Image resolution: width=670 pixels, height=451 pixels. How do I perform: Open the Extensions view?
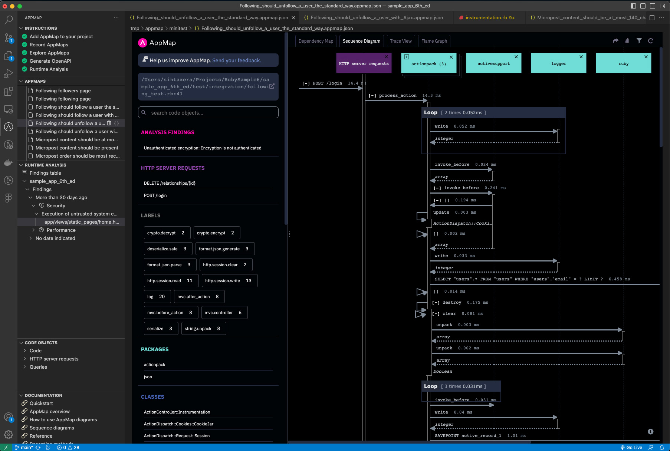pyautogui.click(x=9, y=91)
